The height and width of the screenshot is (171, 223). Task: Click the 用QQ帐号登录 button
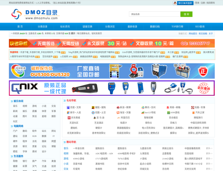point(183,3)
